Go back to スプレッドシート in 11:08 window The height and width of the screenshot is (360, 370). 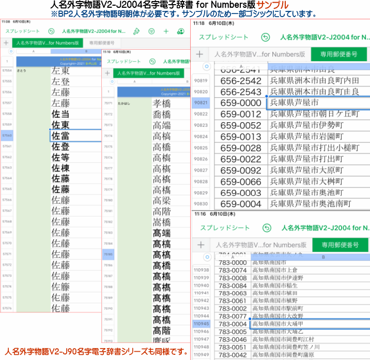coord(23,31)
